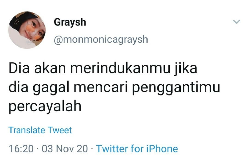Click the word Dia starting the tweet

(19, 68)
